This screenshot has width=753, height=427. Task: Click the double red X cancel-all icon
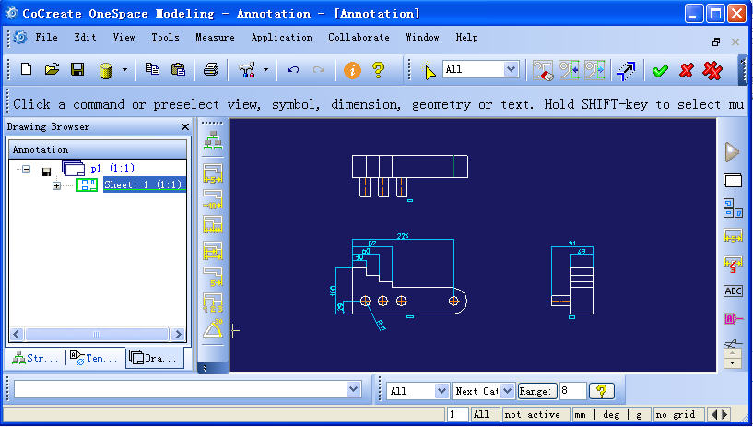click(x=712, y=71)
